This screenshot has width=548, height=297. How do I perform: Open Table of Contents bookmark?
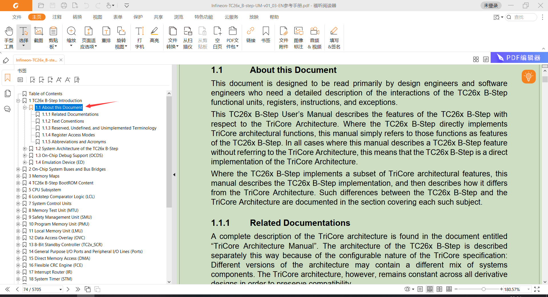[x=45, y=94]
